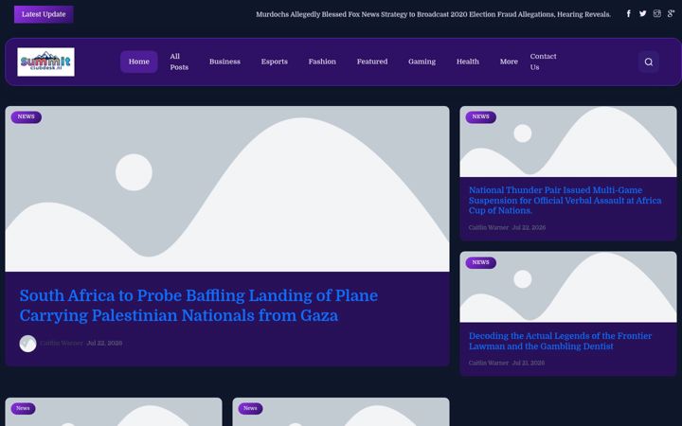Viewport: 682px width, 426px height.
Task: Open the Contact Us page
Action: coord(543,62)
